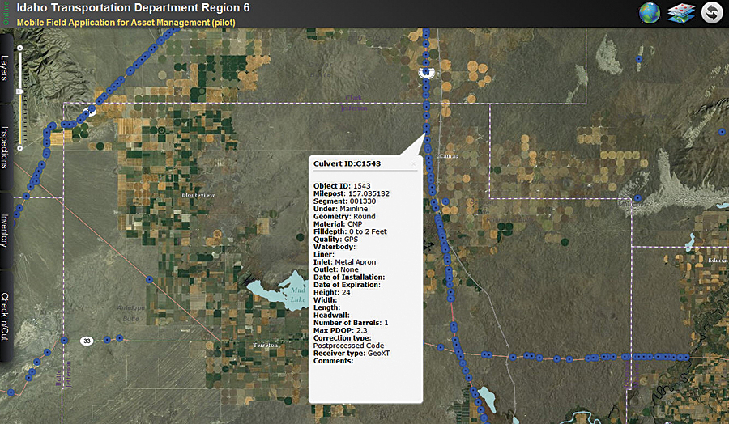Click the Quality: GPS row

point(335,240)
